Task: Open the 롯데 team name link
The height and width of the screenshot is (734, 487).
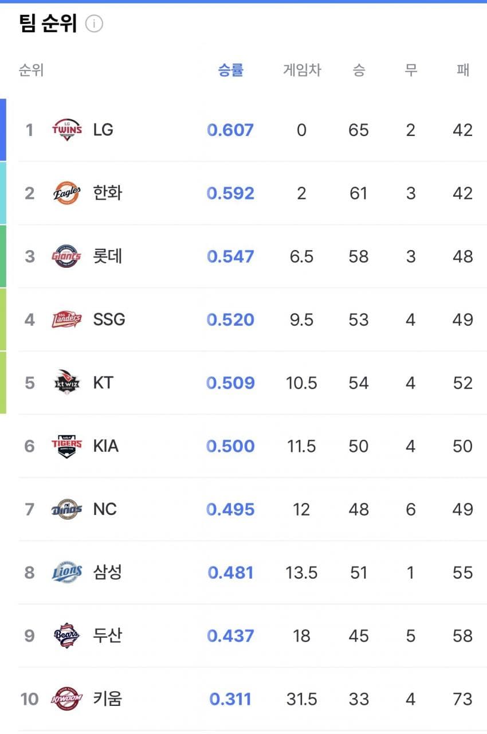Action: point(108,256)
